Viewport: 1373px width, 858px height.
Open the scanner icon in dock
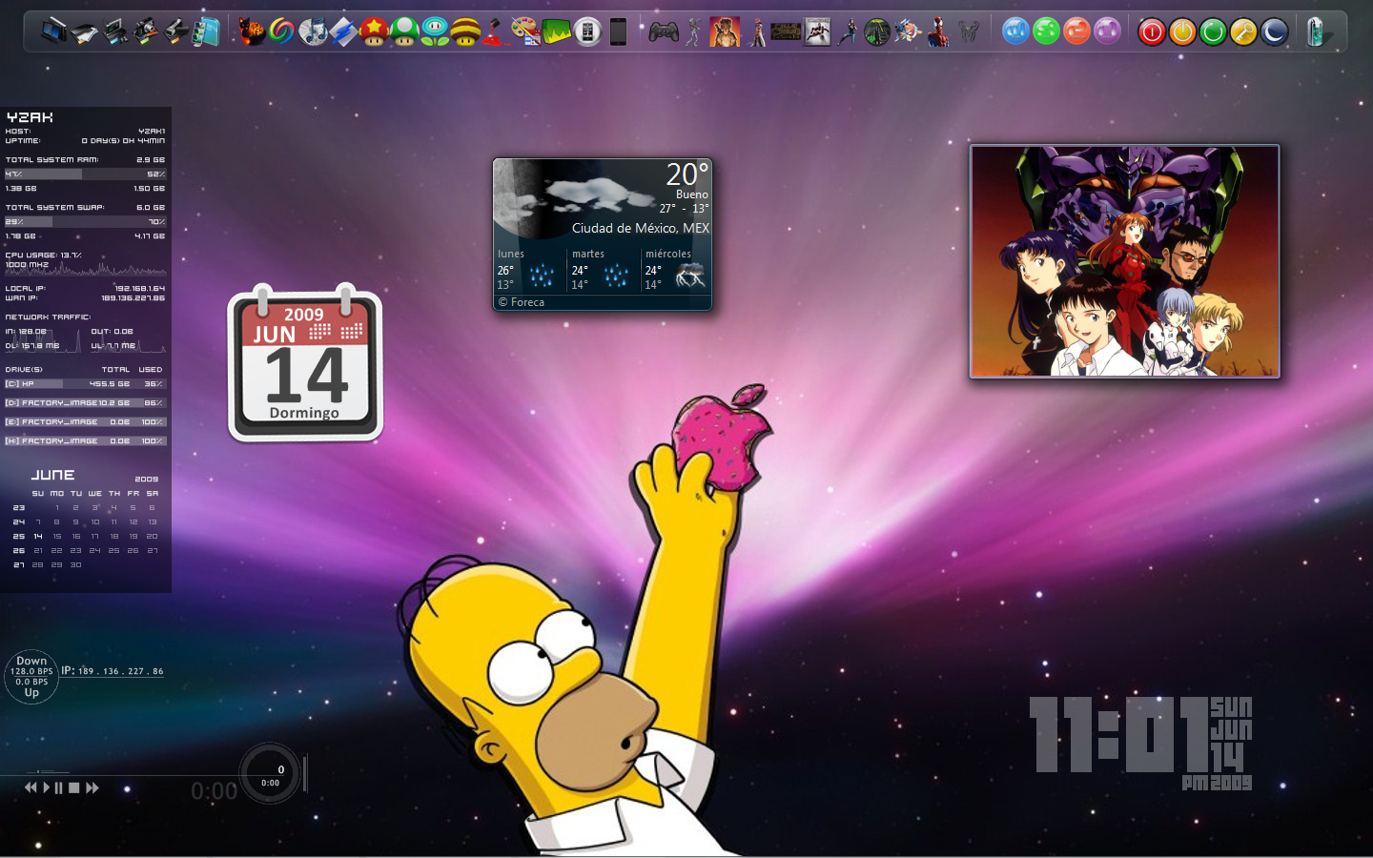coord(85,32)
